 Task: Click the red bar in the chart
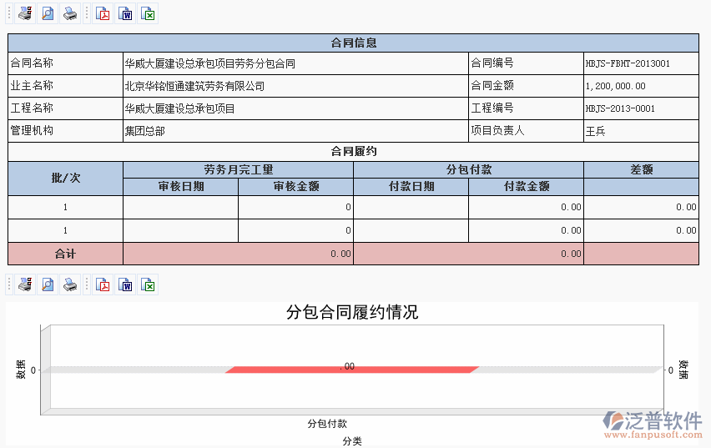[352, 370]
